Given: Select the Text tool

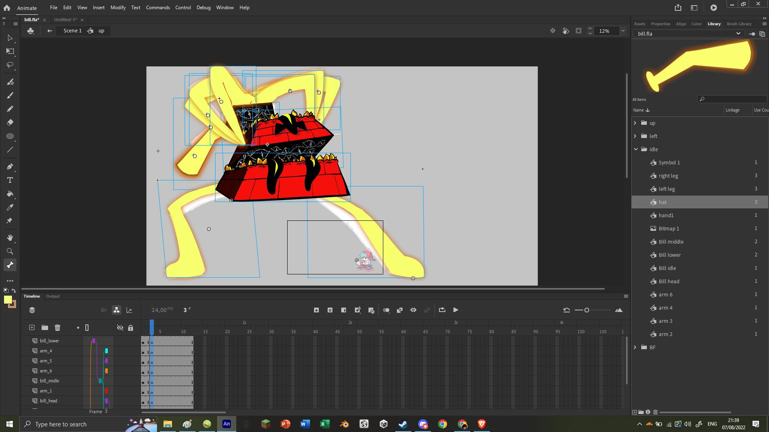Looking at the screenshot, I should 10,180.
